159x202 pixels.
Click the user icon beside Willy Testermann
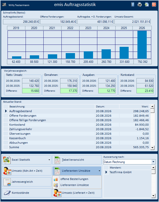click(x=4, y=5)
